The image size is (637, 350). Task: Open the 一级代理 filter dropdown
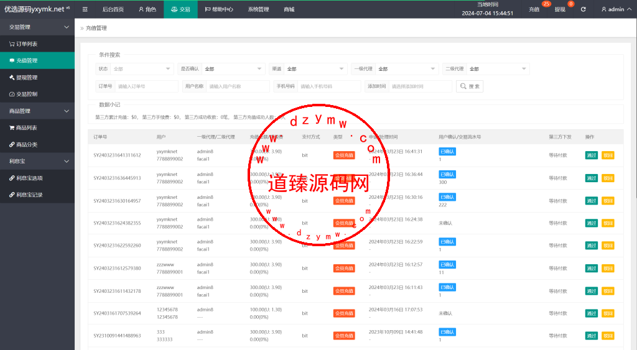407,69
